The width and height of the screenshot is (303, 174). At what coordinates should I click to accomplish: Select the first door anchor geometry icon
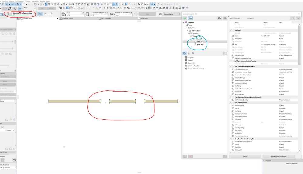point(40,14)
